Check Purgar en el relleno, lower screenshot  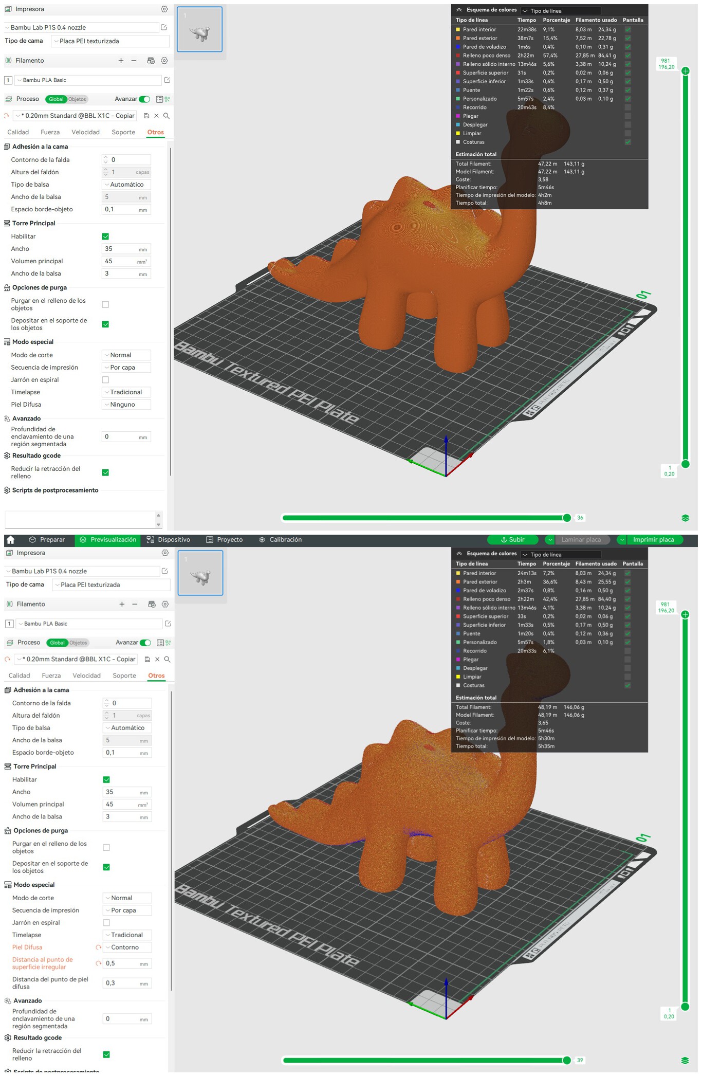[106, 847]
